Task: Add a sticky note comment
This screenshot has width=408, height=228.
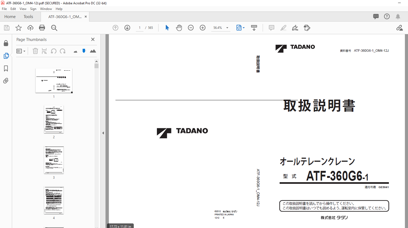Action: 272,28
